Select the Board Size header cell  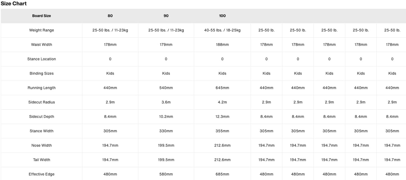(x=42, y=16)
